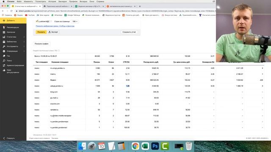This screenshot has width=271, height=152.
Task: Sort by 'Расход всего, руб.' column header
Action: coord(151,62)
